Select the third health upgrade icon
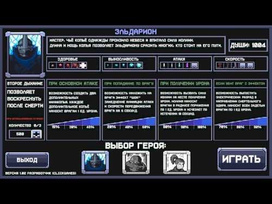Screen dimensions: 272x204 click(x=68, y=65)
